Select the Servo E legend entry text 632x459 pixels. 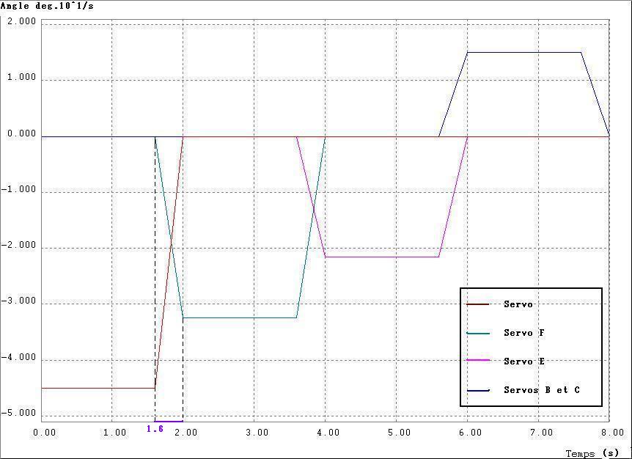pyautogui.click(x=523, y=361)
